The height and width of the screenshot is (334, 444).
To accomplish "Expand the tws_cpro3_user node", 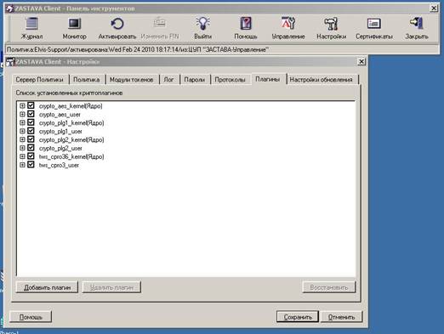I will [22, 165].
